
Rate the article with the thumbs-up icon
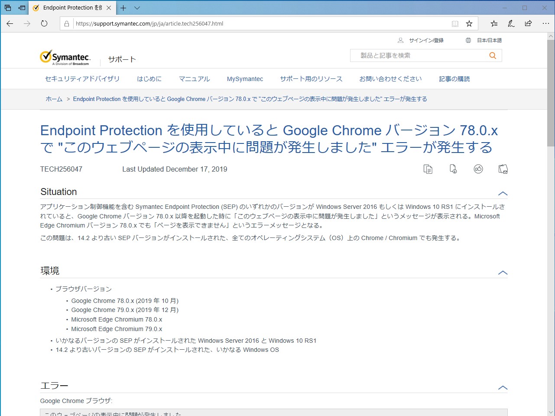478,169
